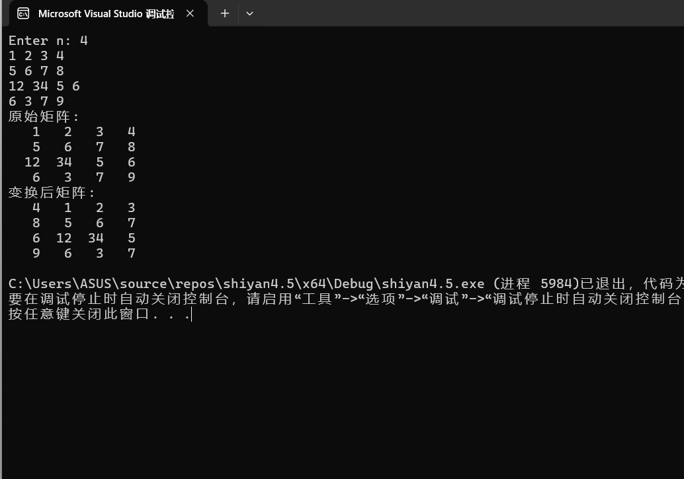Click the input line "5 6 7 8"

pyautogui.click(x=36, y=71)
